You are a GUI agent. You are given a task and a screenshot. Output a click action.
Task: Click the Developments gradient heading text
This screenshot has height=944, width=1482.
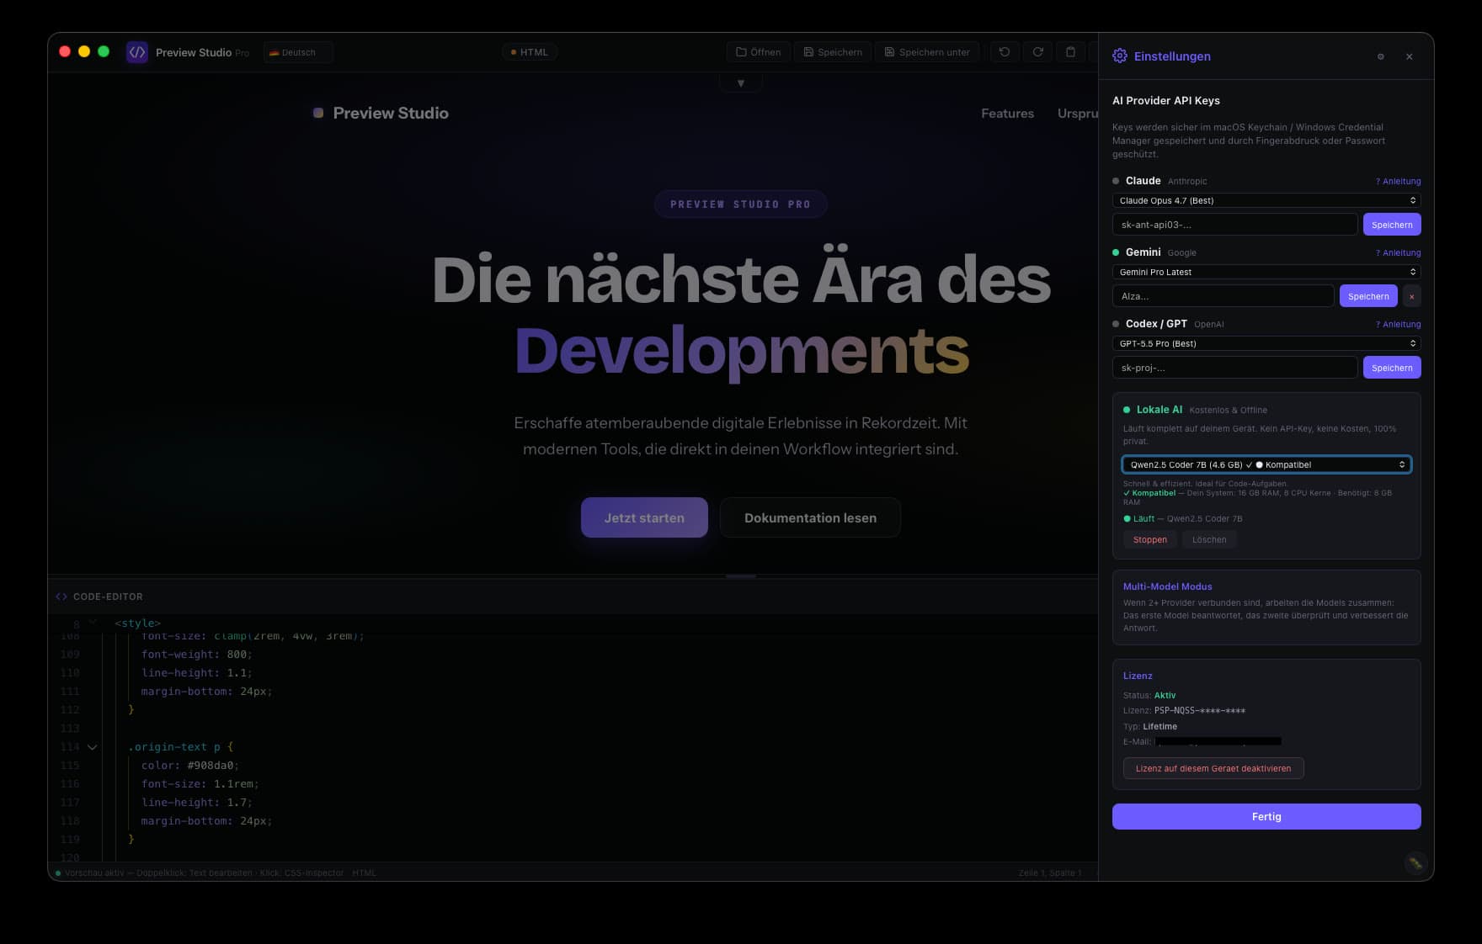(742, 351)
